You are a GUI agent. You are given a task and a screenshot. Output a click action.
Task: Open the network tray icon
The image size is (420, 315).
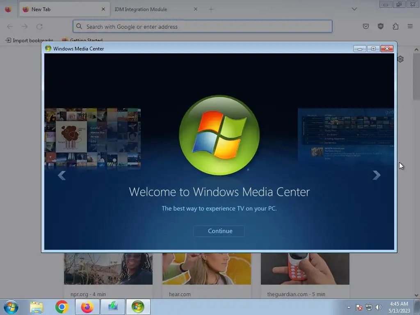click(x=369, y=307)
